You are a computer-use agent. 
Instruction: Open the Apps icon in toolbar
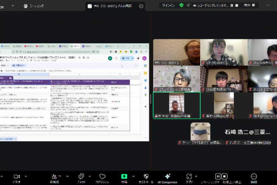point(189,176)
